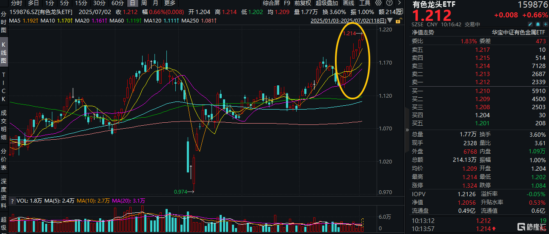The width and height of the screenshot is (549, 234).
Task: Open 成交明细 in left sidebar
Action: coord(3,125)
